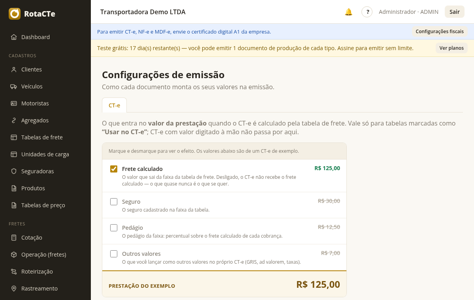This screenshot has width=474, height=300.
Task: Open Rastreamento via its location pin icon
Action: click(x=14, y=289)
